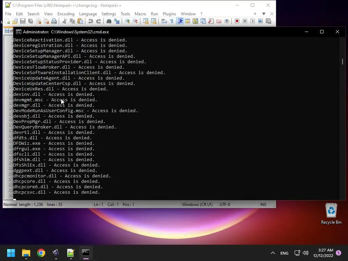Toggle Show all characters pilcrow icon
Image resolution: width=348 pixels, height=261 pixels.
(172, 21)
